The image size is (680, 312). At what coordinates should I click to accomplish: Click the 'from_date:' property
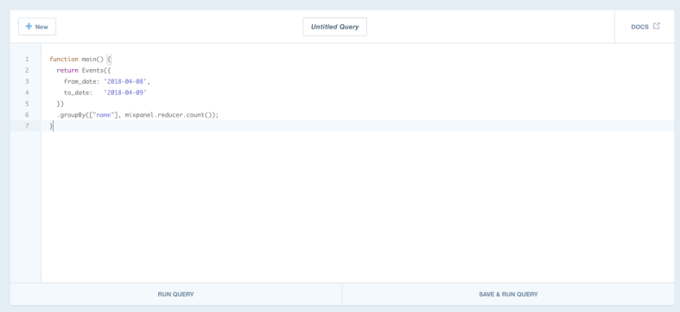click(x=81, y=81)
